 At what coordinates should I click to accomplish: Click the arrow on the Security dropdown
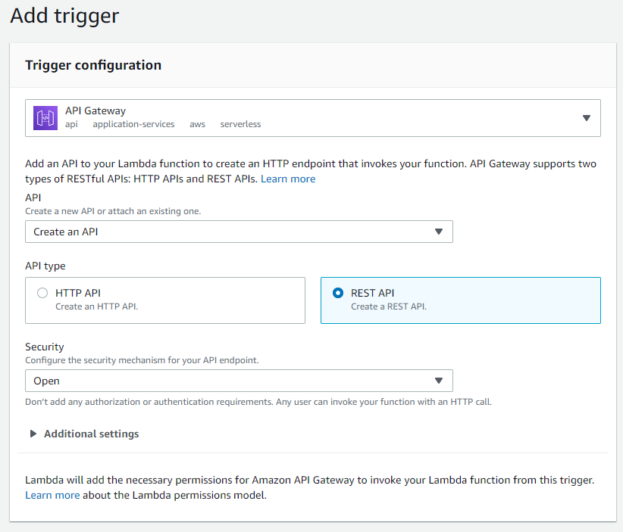440,381
